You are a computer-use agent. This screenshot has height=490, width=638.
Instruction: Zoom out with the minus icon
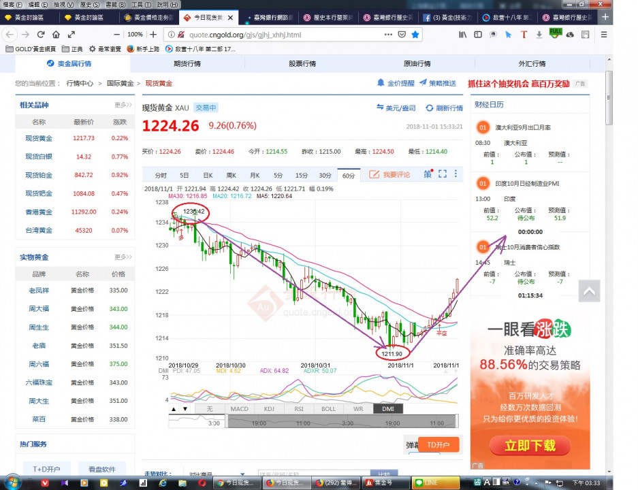117,35
